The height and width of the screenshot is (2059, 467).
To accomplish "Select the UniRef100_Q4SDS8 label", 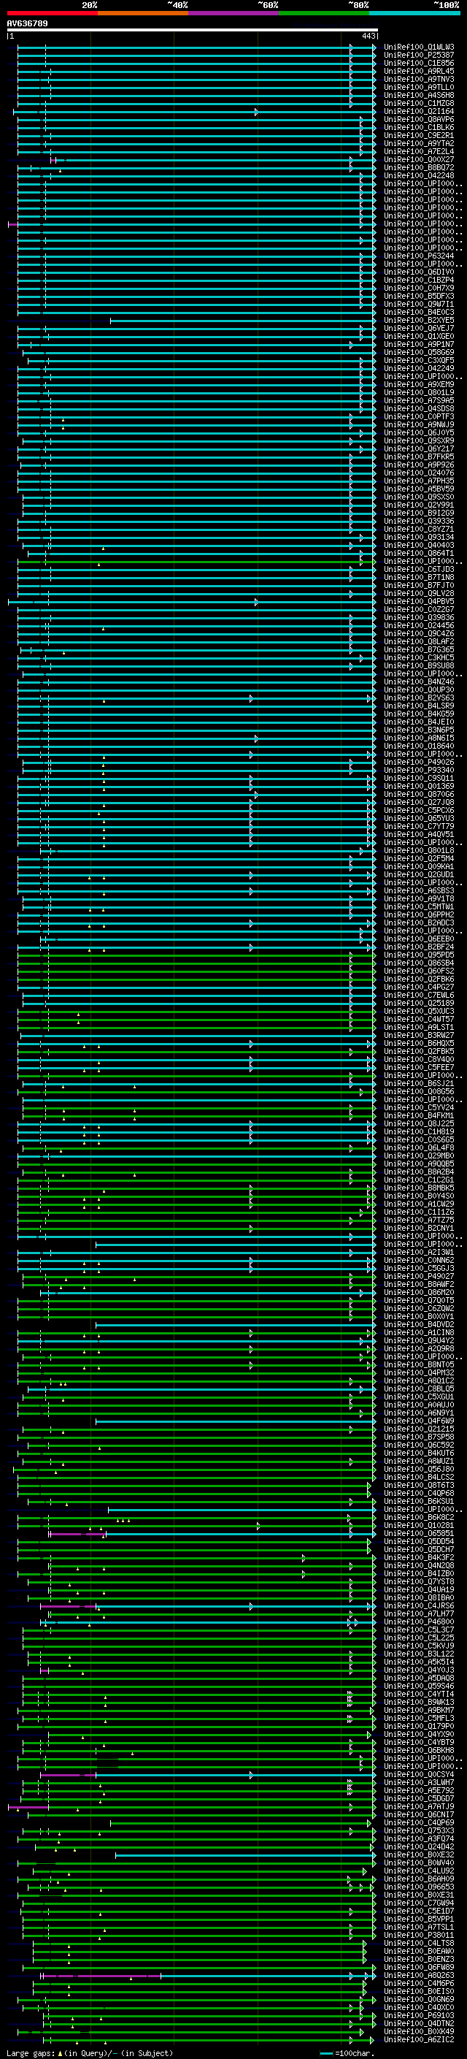I will [419, 408].
